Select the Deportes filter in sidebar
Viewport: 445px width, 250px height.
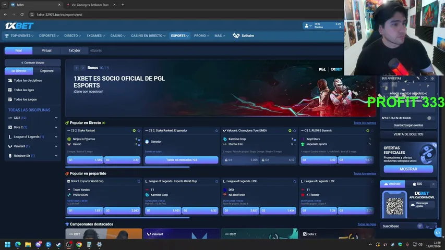46,71
